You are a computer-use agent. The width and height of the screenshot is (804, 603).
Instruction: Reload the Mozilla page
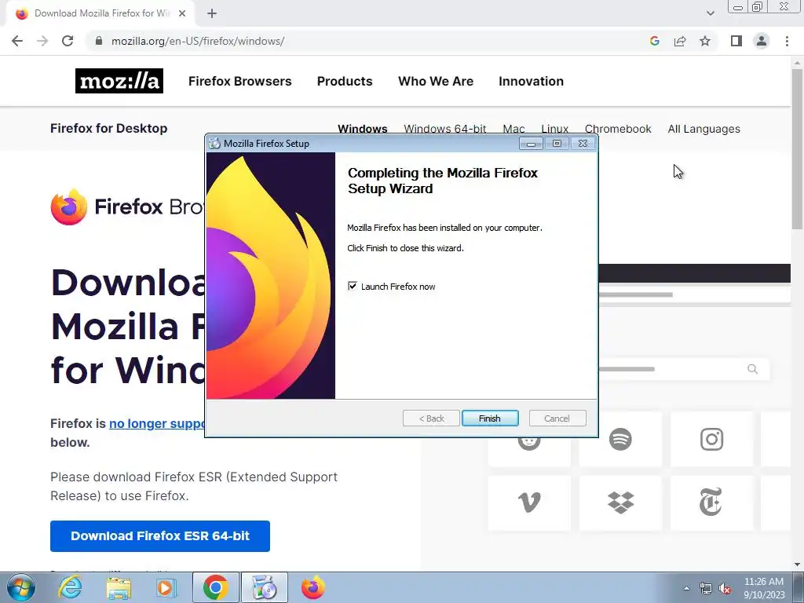coord(68,41)
